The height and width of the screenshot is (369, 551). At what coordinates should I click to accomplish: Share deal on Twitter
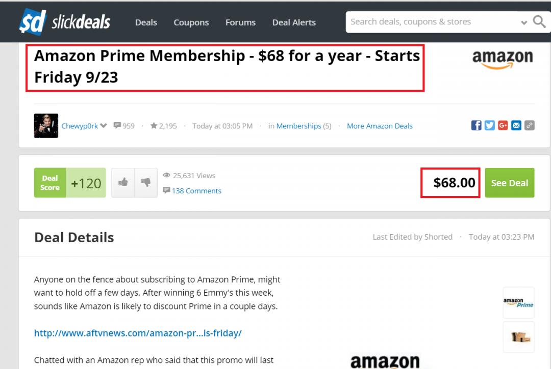pyautogui.click(x=489, y=126)
